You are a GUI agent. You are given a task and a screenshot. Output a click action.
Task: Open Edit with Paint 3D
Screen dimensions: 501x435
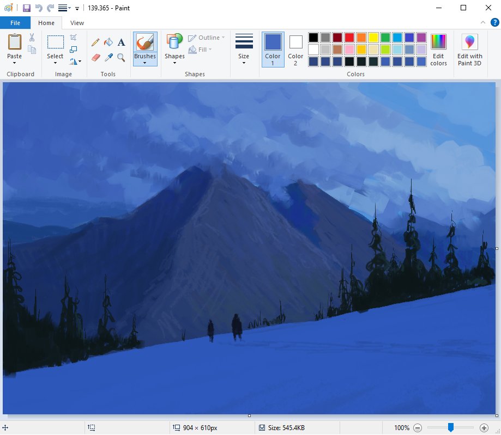click(x=469, y=50)
